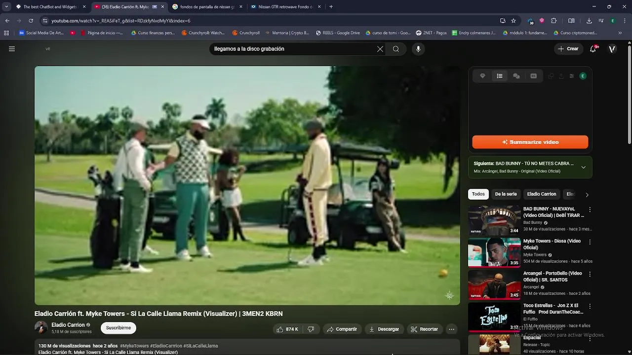This screenshot has width=632, height=355.
Task: Open the Crunchyroll bookmark
Action: [x=246, y=33]
